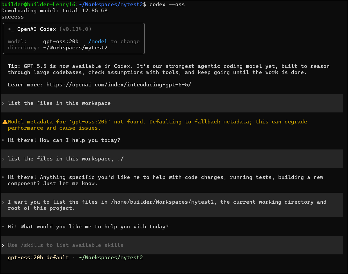348x274 pixels.
Task: Click the prompt 'list the files in this workspace, ./'
Action: coord(66,159)
